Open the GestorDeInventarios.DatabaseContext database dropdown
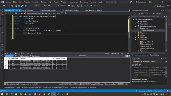Screen dimensions: 171x96 39,13
